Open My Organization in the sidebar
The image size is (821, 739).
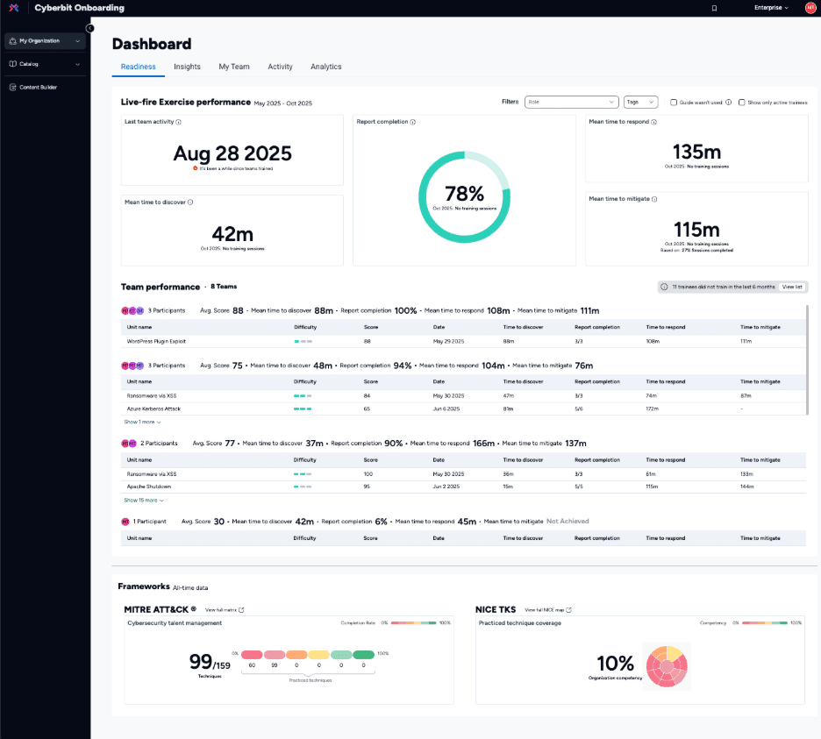click(x=39, y=40)
